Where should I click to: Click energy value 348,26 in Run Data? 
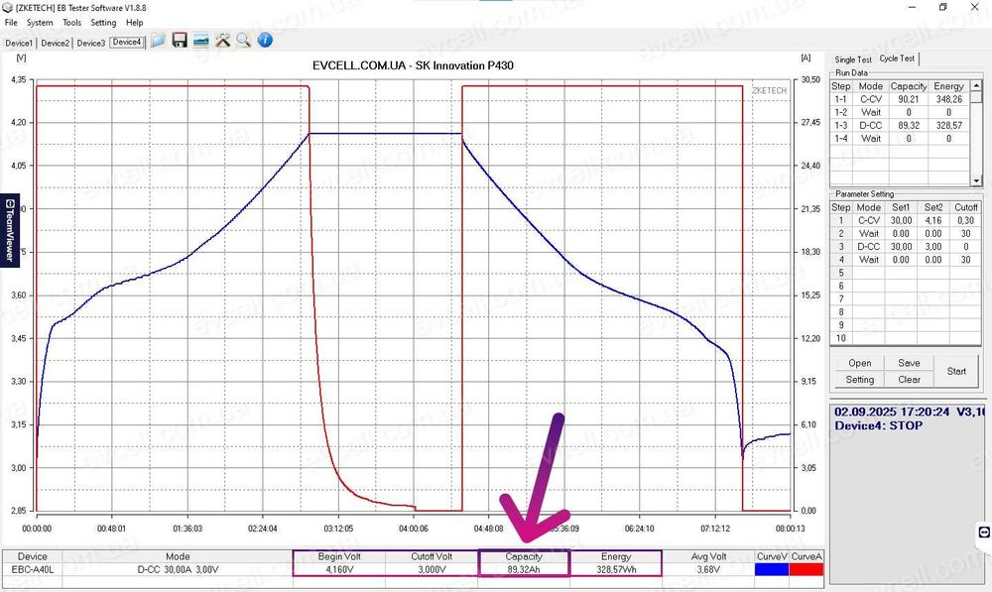948,99
